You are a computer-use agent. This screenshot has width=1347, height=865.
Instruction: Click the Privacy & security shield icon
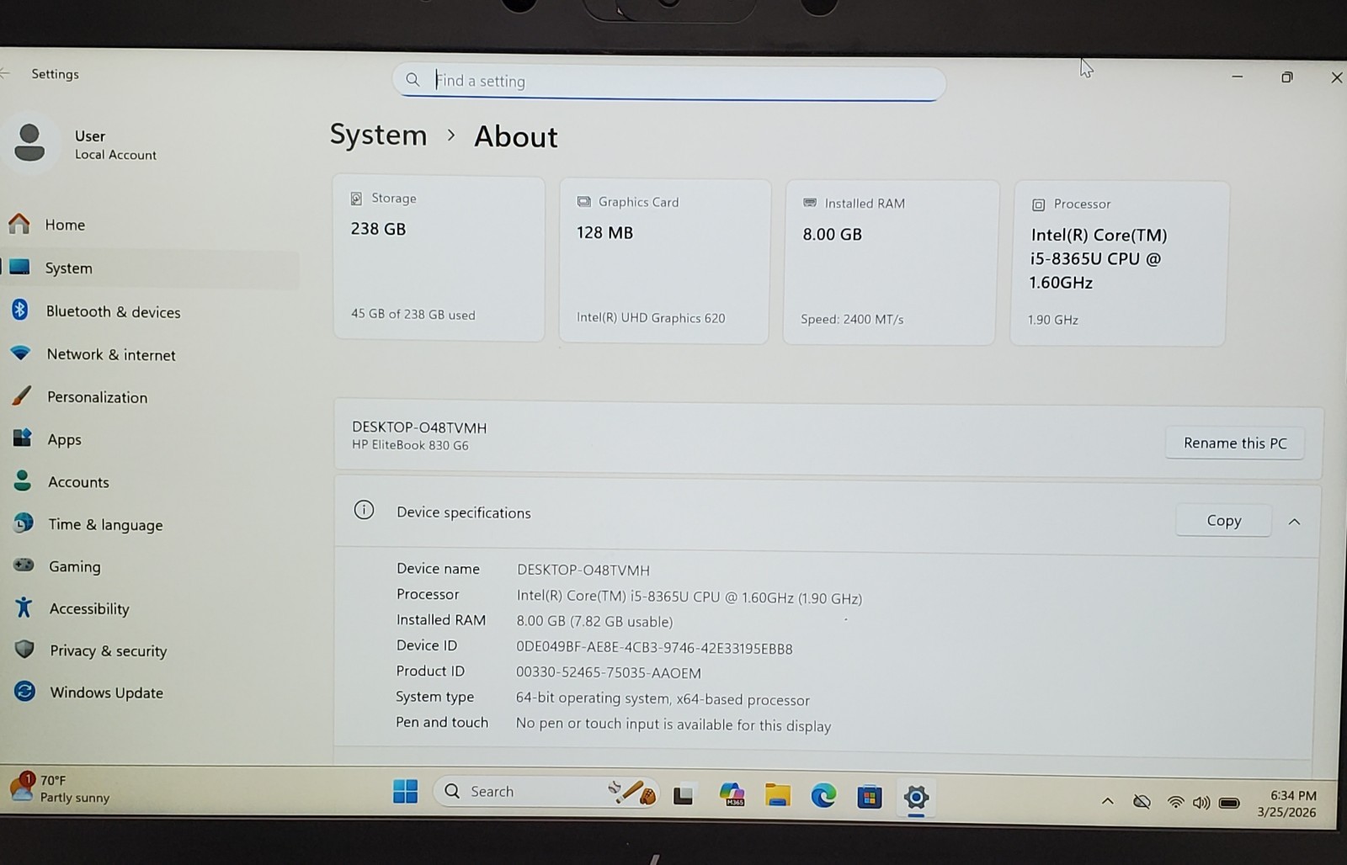pyautogui.click(x=24, y=649)
